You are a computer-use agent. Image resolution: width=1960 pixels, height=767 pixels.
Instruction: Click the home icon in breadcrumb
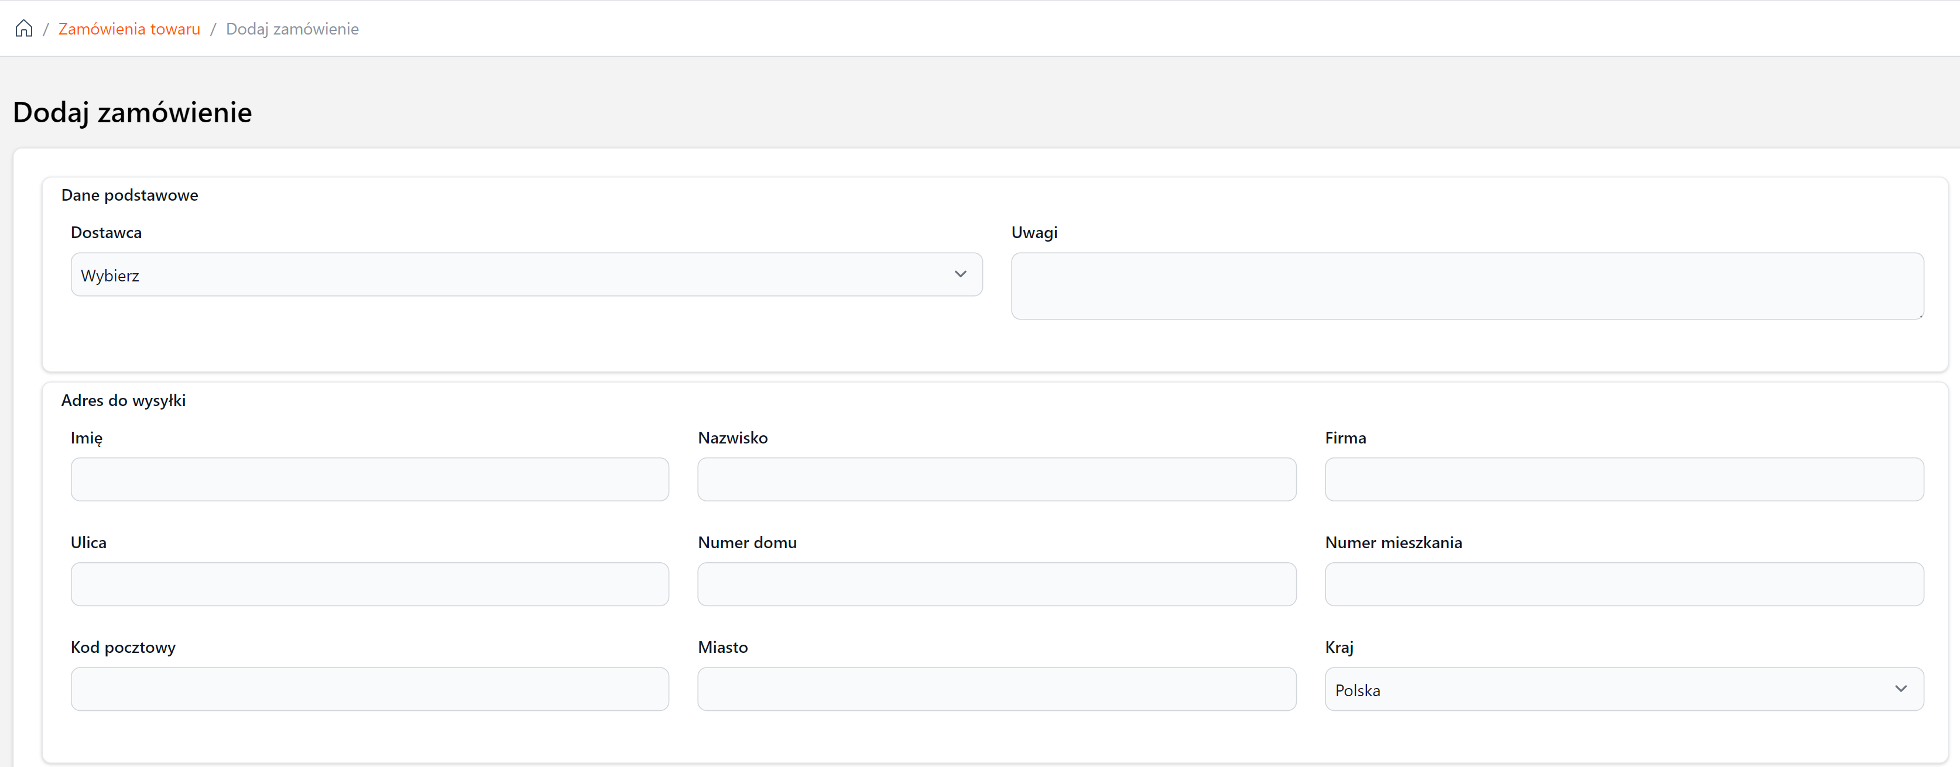pos(23,29)
